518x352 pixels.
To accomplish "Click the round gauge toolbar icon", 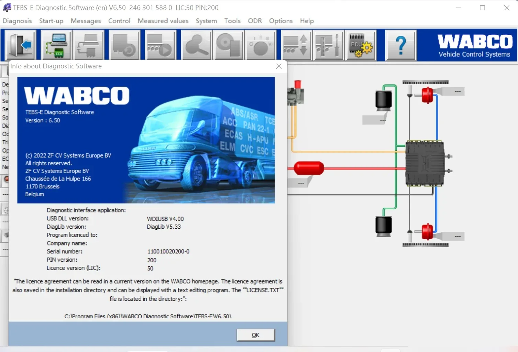I will [260, 45].
